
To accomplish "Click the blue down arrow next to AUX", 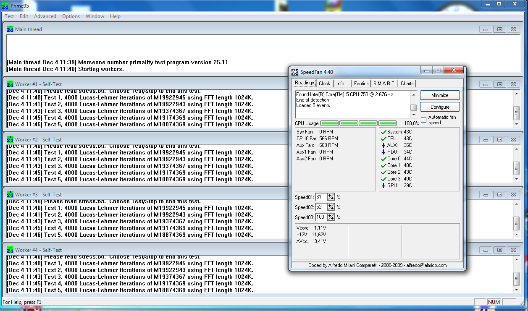I will 384,145.
